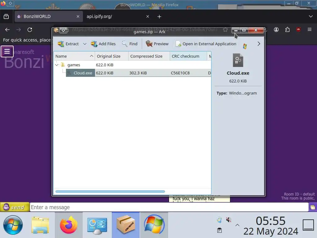This screenshot has width=317, height=238.
Task: Click the 05:55 clock
Action: click(x=271, y=221)
